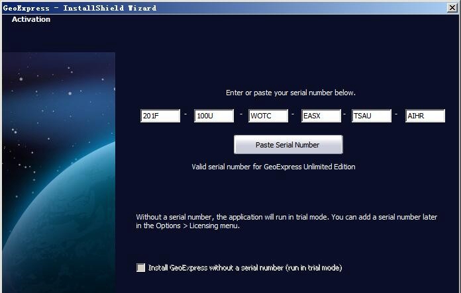Click the 'Valid serial number for GeoExpress Unlimited Edition' text

(274, 167)
